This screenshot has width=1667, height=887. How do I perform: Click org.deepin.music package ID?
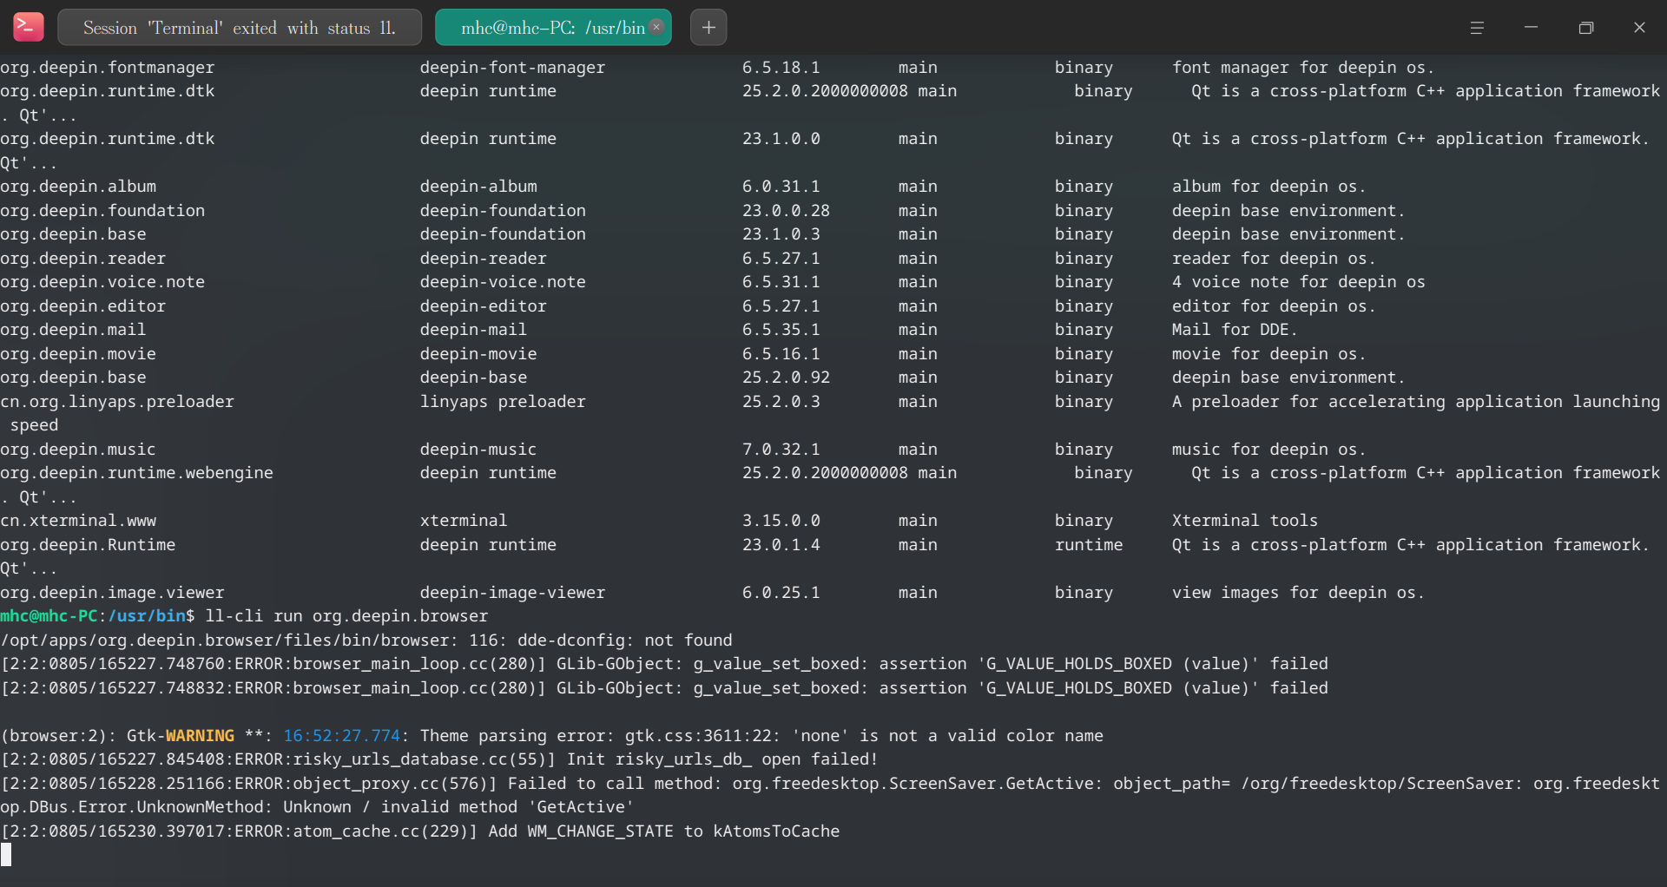78,450
